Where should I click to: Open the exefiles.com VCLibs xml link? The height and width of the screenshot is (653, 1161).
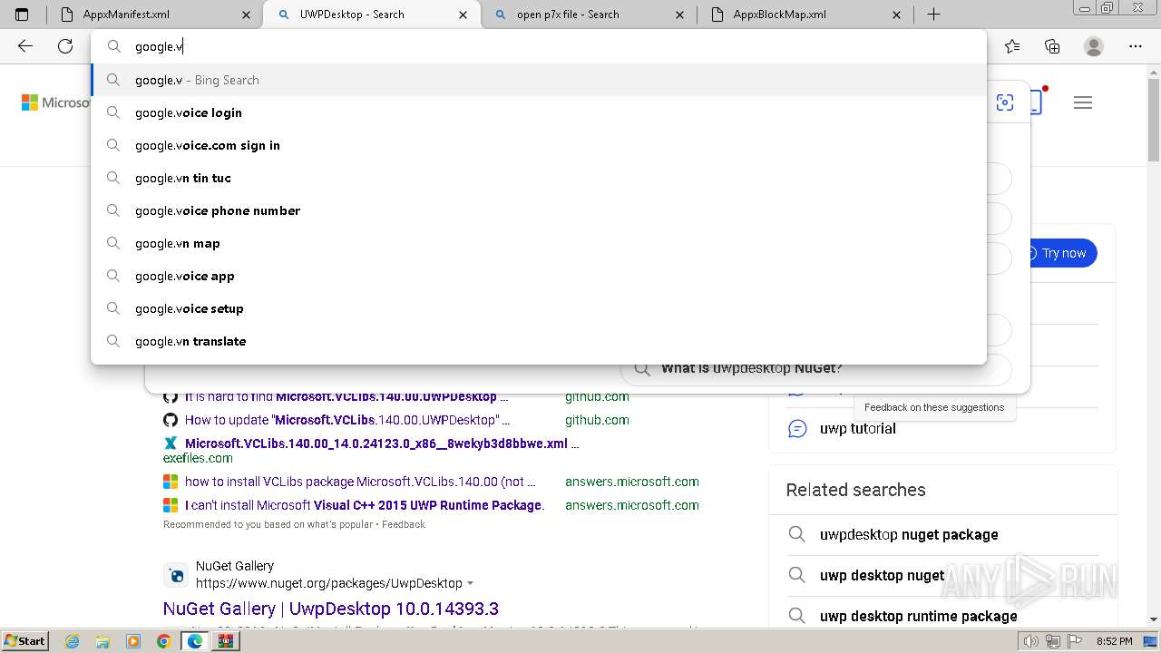(x=382, y=443)
